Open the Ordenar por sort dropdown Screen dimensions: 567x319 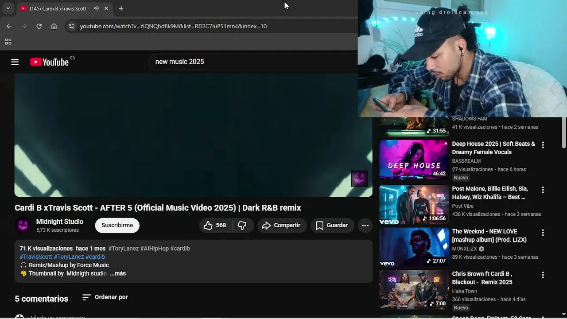(105, 297)
